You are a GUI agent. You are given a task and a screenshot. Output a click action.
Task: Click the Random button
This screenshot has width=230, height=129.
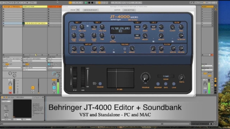100,84
